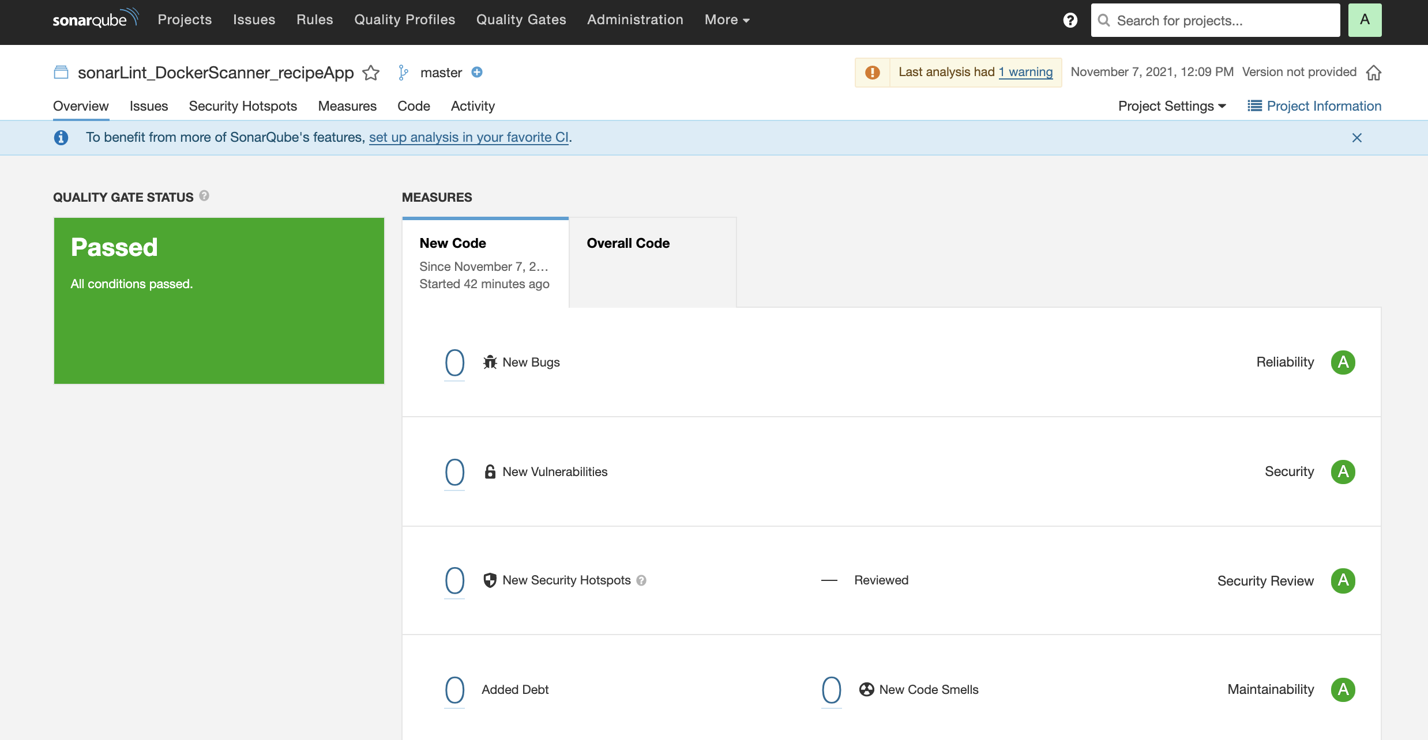Click the New Code Smells radiation icon
This screenshot has height=740, width=1428.
[x=867, y=689]
